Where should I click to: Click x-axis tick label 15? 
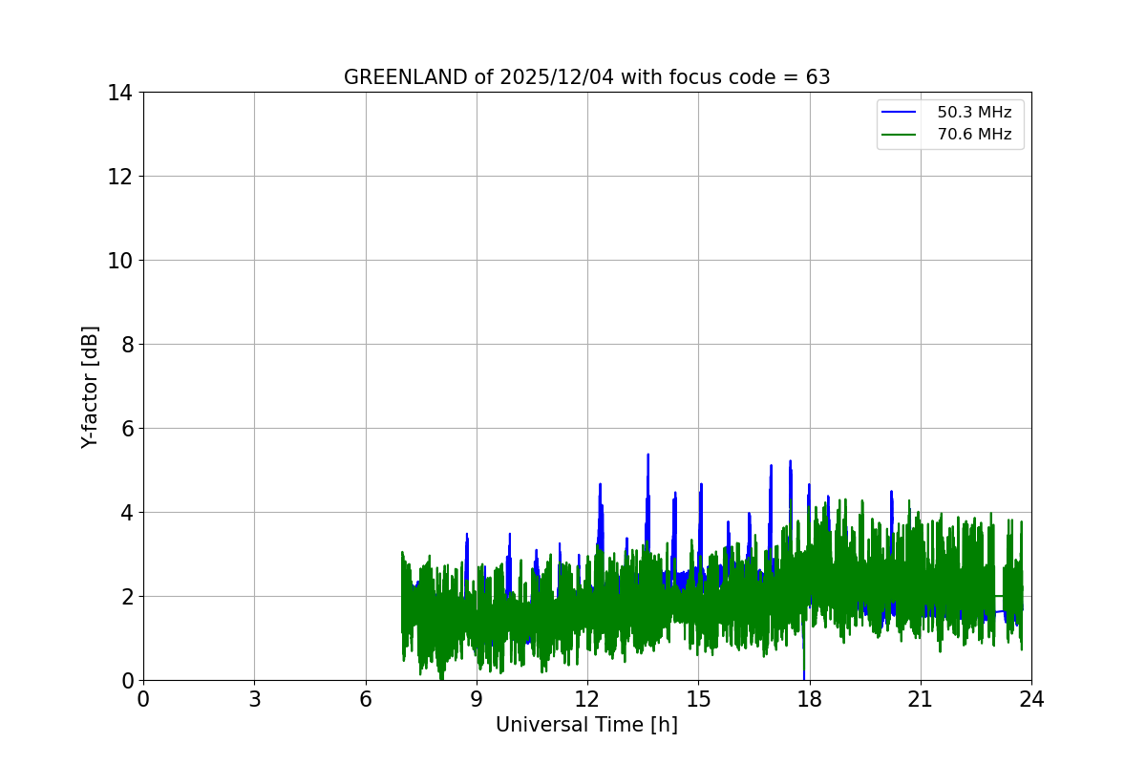698,699
